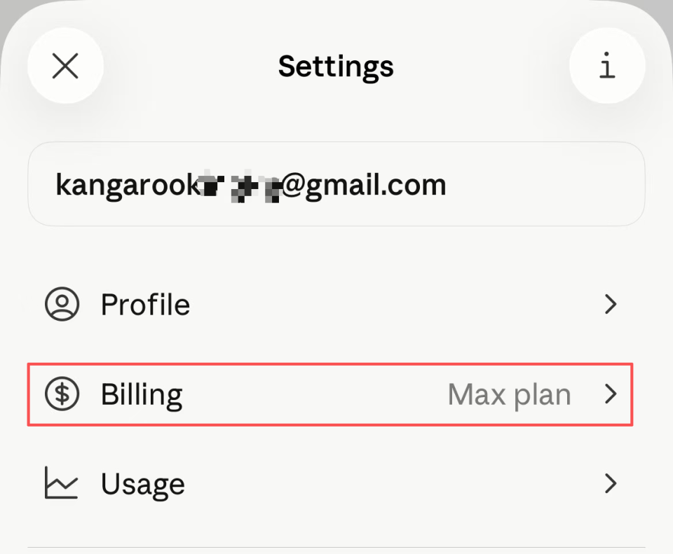Viewport: 673px width, 554px height.
Task: Tap the info icon in header
Action: click(607, 67)
